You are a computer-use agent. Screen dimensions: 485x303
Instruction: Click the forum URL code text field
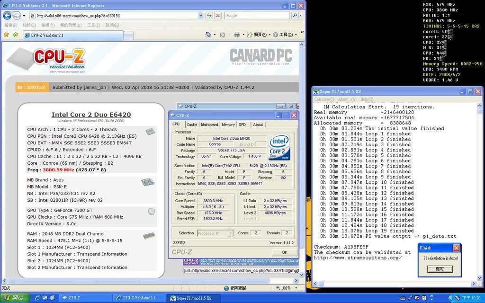point(241,270)
